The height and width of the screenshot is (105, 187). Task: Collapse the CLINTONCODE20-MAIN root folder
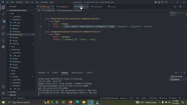click(18, 10)
